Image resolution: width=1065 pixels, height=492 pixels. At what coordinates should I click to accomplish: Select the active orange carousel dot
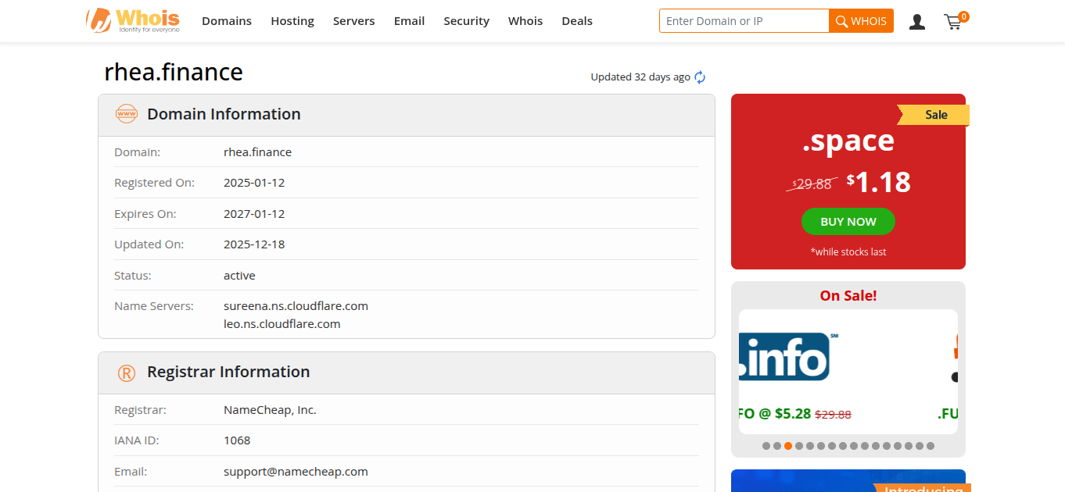(x=788, y=446)
